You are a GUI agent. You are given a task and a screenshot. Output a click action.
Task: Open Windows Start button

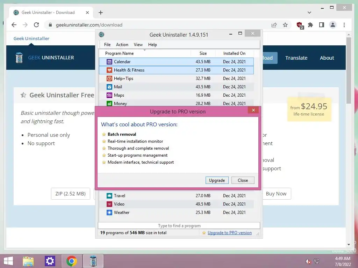click(x=8, y=261)
